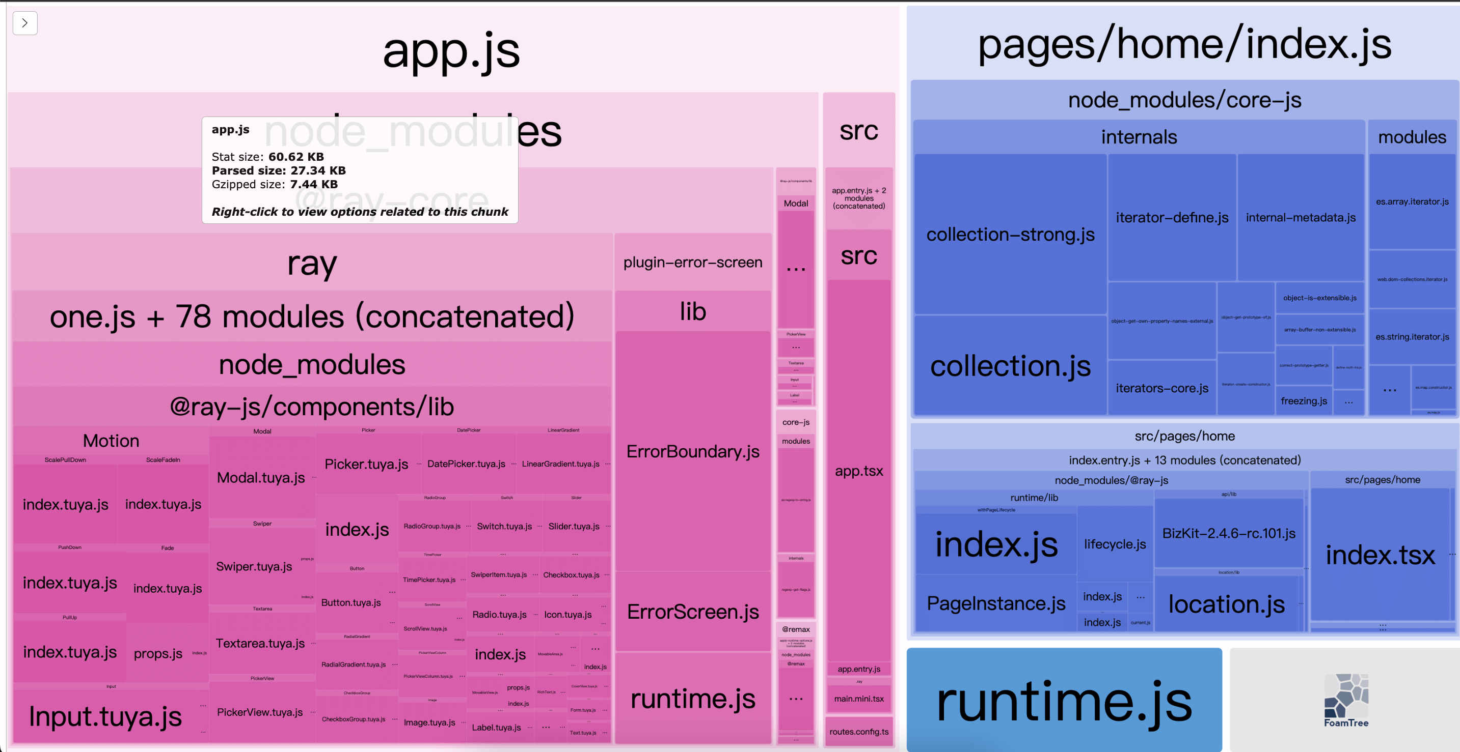Select the DatePicker.tuya.js module
This screenshot has height=752, width=1460.
click(467, 464)
